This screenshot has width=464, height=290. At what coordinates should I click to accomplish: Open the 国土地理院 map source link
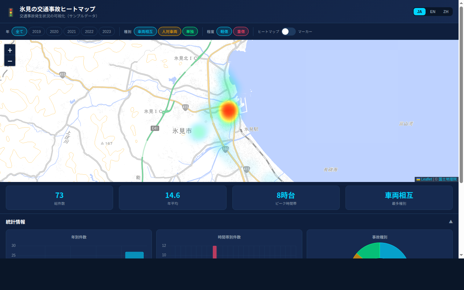pyautogui.click(x=448, y=179)
